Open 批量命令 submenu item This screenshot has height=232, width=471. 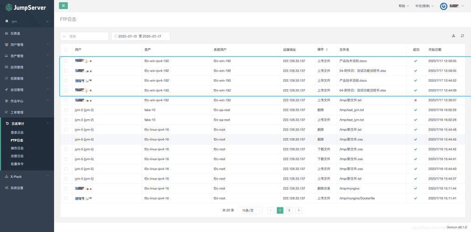pos(17,164)
